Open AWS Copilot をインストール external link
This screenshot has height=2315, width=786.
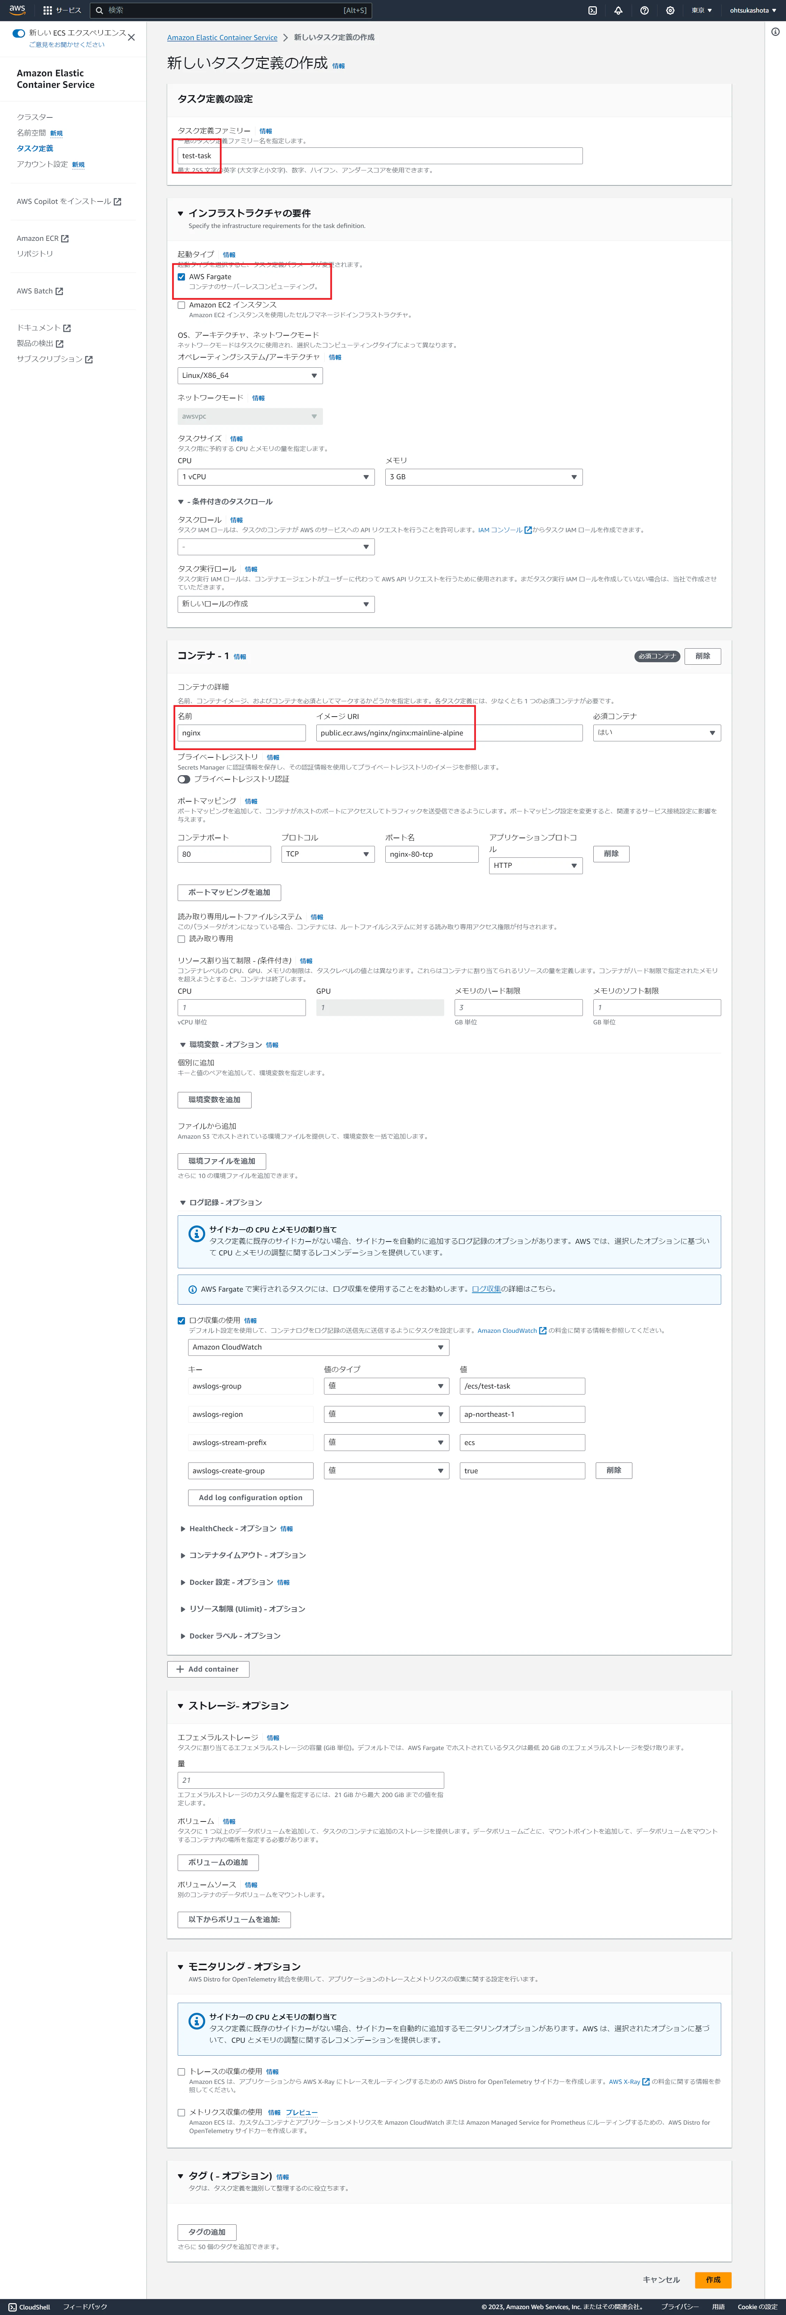pyautogui.click(x=69, y=201)
